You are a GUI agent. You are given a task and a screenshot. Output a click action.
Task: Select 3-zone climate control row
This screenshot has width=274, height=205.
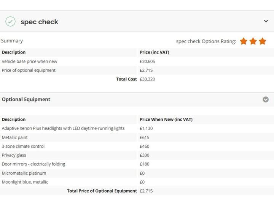[x=137, y=146]
